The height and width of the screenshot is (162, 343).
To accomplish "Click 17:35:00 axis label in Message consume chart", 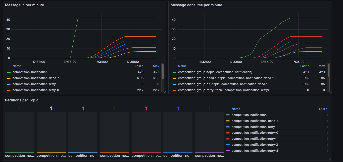I will point(298,62).
